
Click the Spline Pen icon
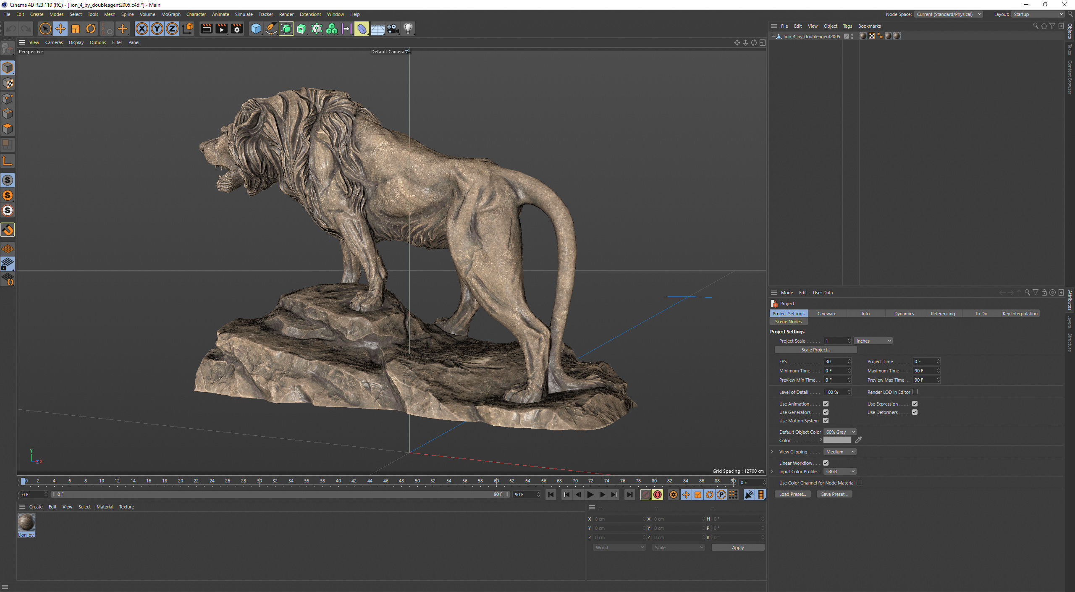tap(271, 29)
